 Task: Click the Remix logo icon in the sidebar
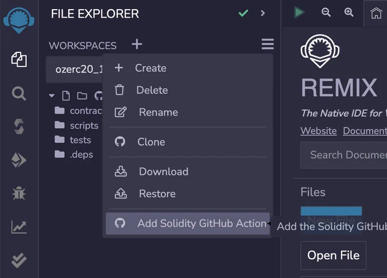[19, 21]
